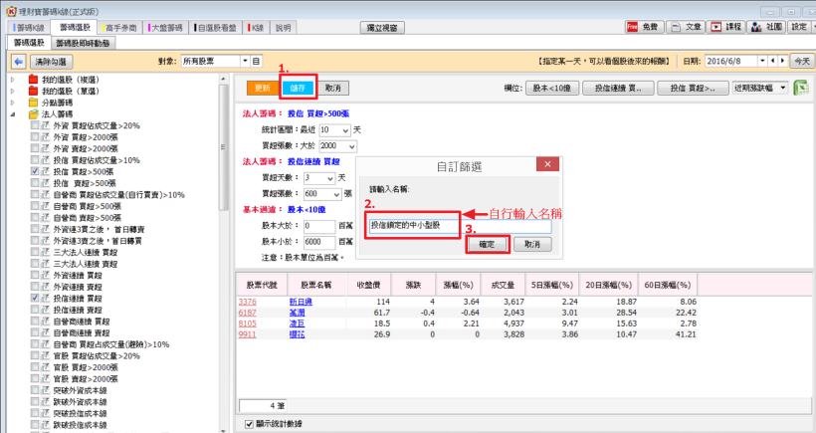Screen dimensions: 816x433
Task: Open the 社團 community button
Action: 767,27
